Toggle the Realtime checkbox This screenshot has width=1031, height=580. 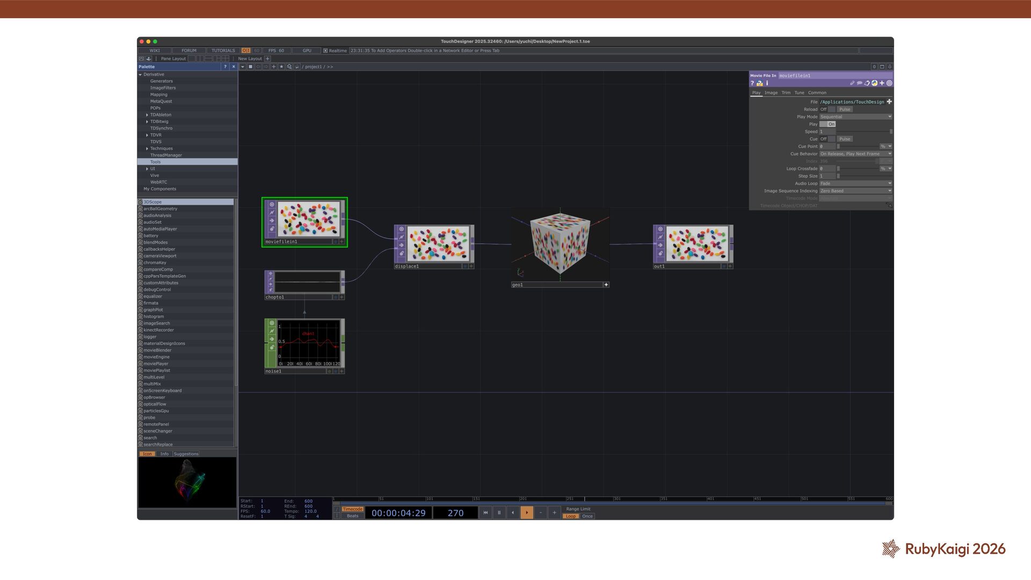tap(325, 50)
